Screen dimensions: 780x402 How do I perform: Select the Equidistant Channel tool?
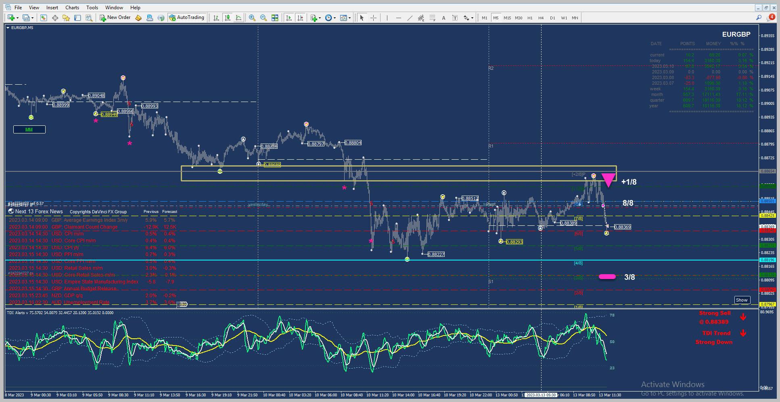(421, 18)
